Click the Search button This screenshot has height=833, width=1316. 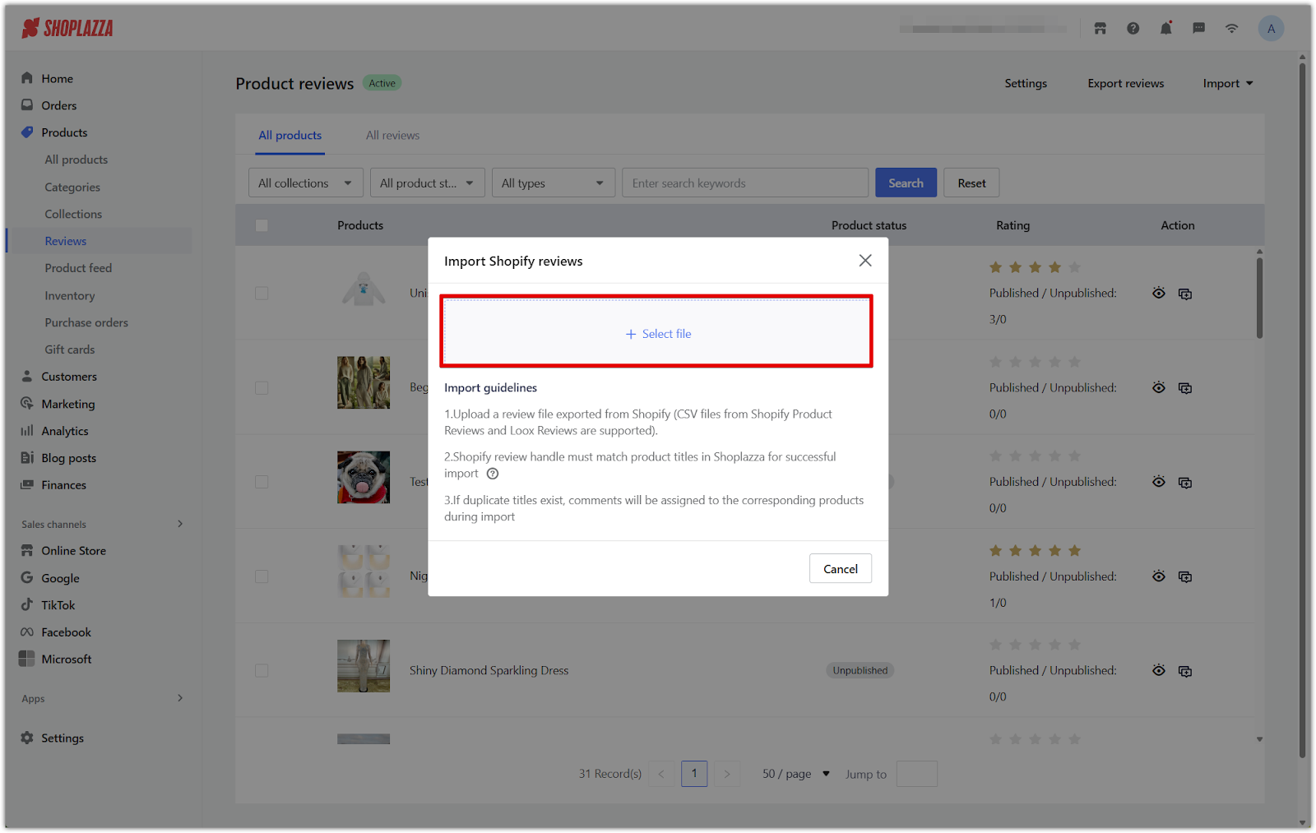click(x=906, y=183)
